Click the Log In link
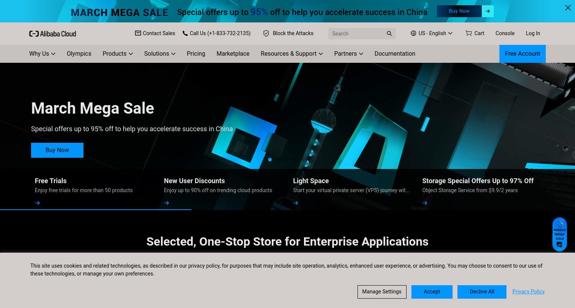 (533, 33)
